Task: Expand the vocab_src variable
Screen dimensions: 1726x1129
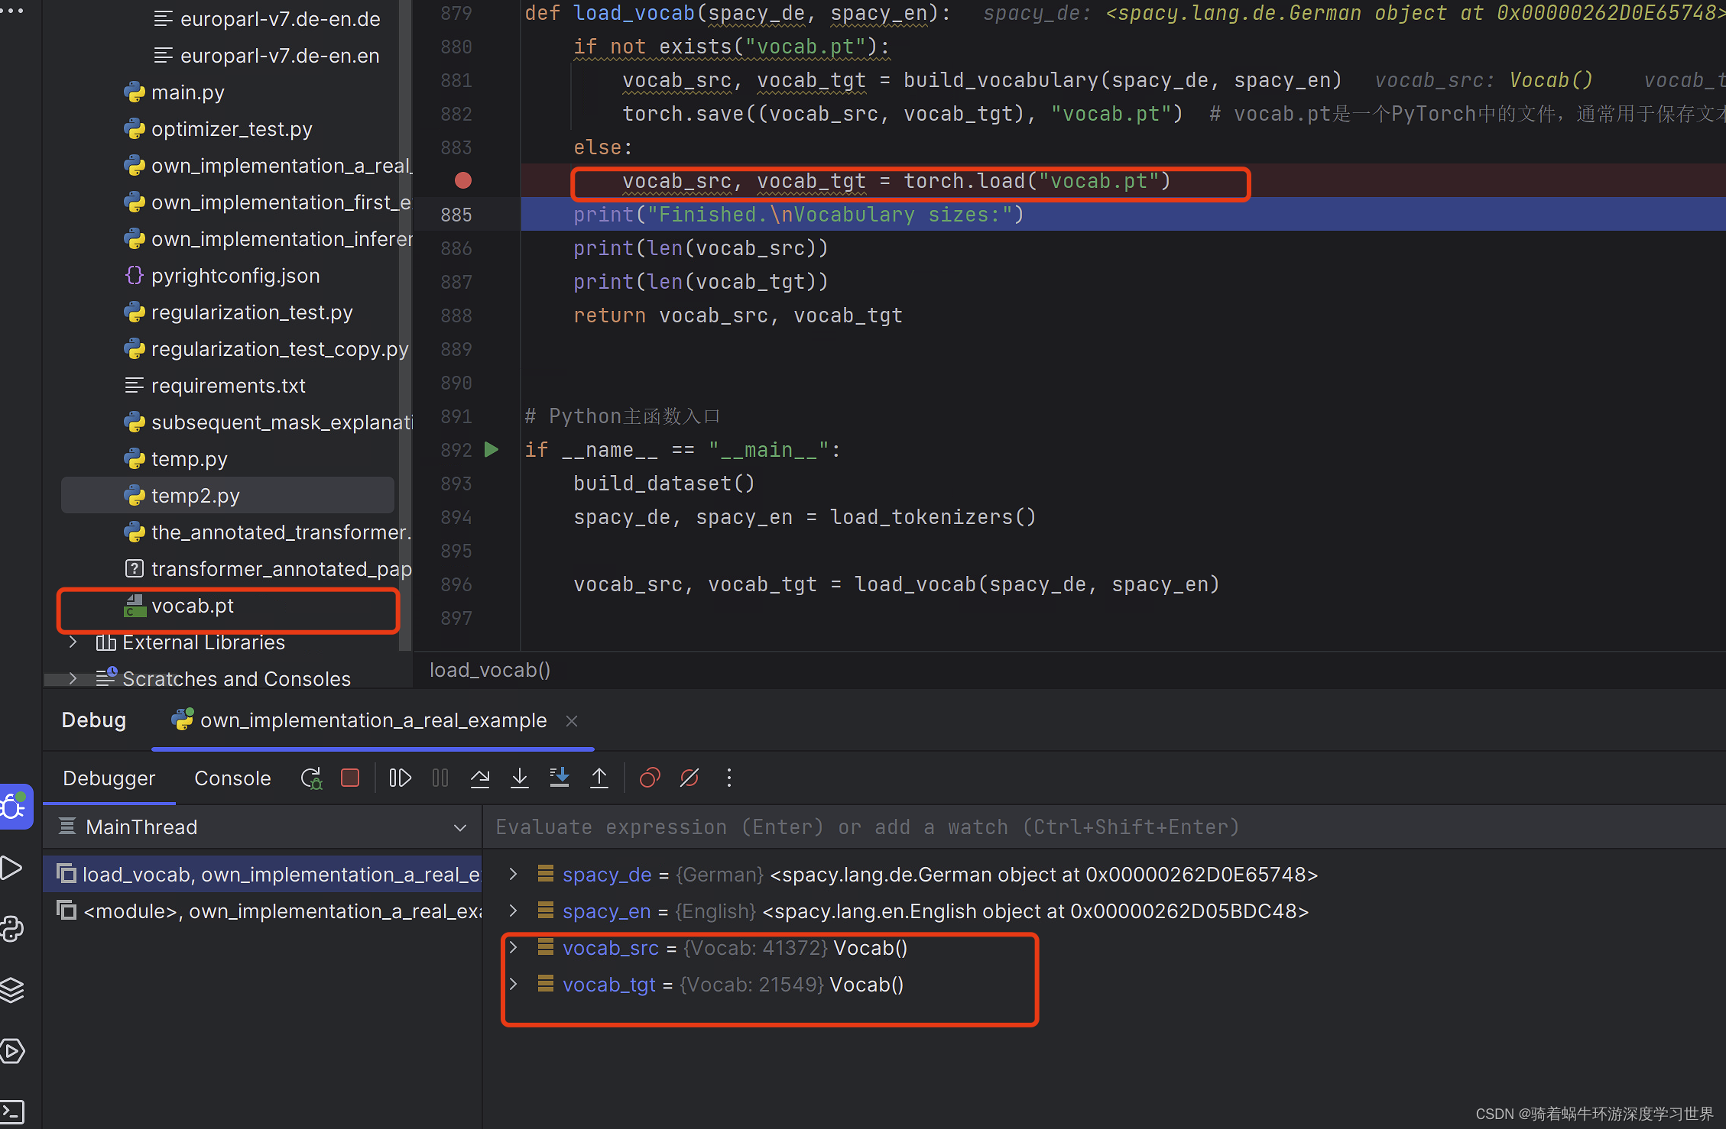Action: click(514, 947)
